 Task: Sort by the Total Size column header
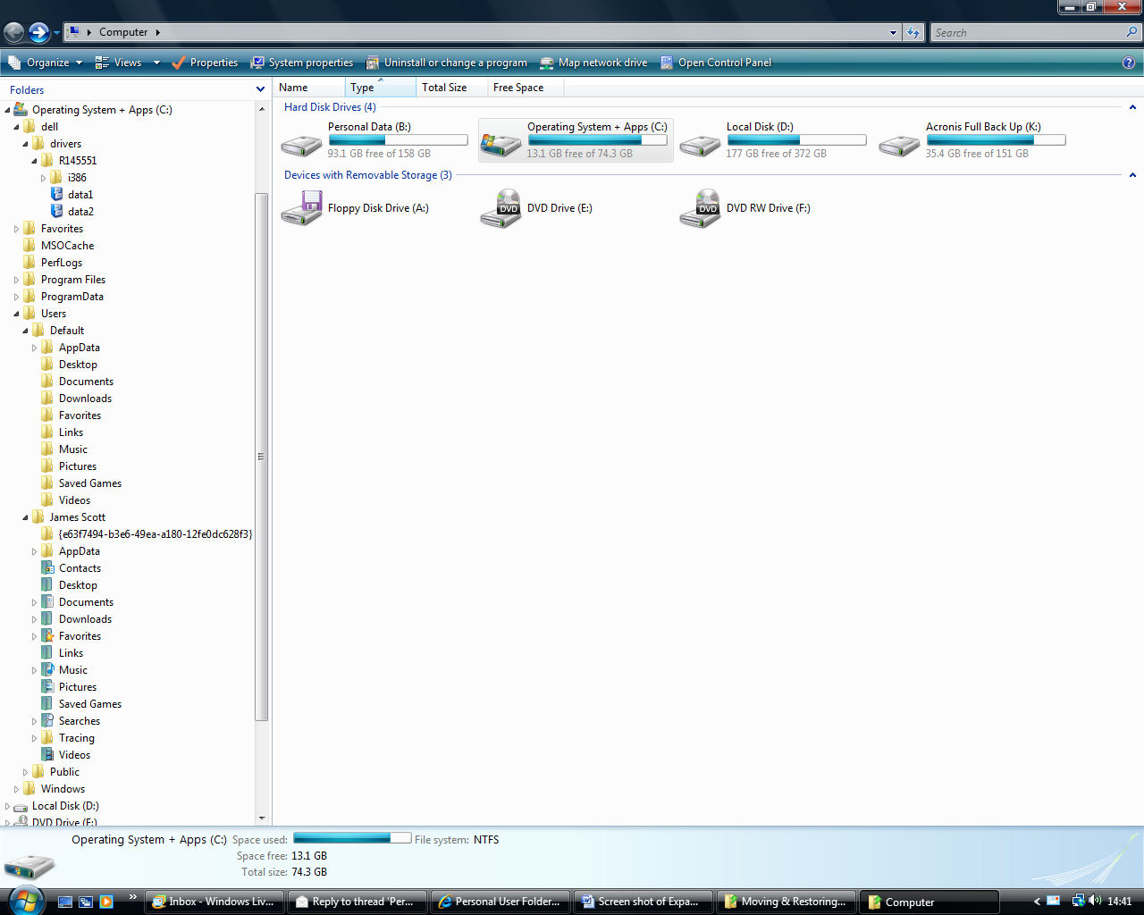[452, 88]
